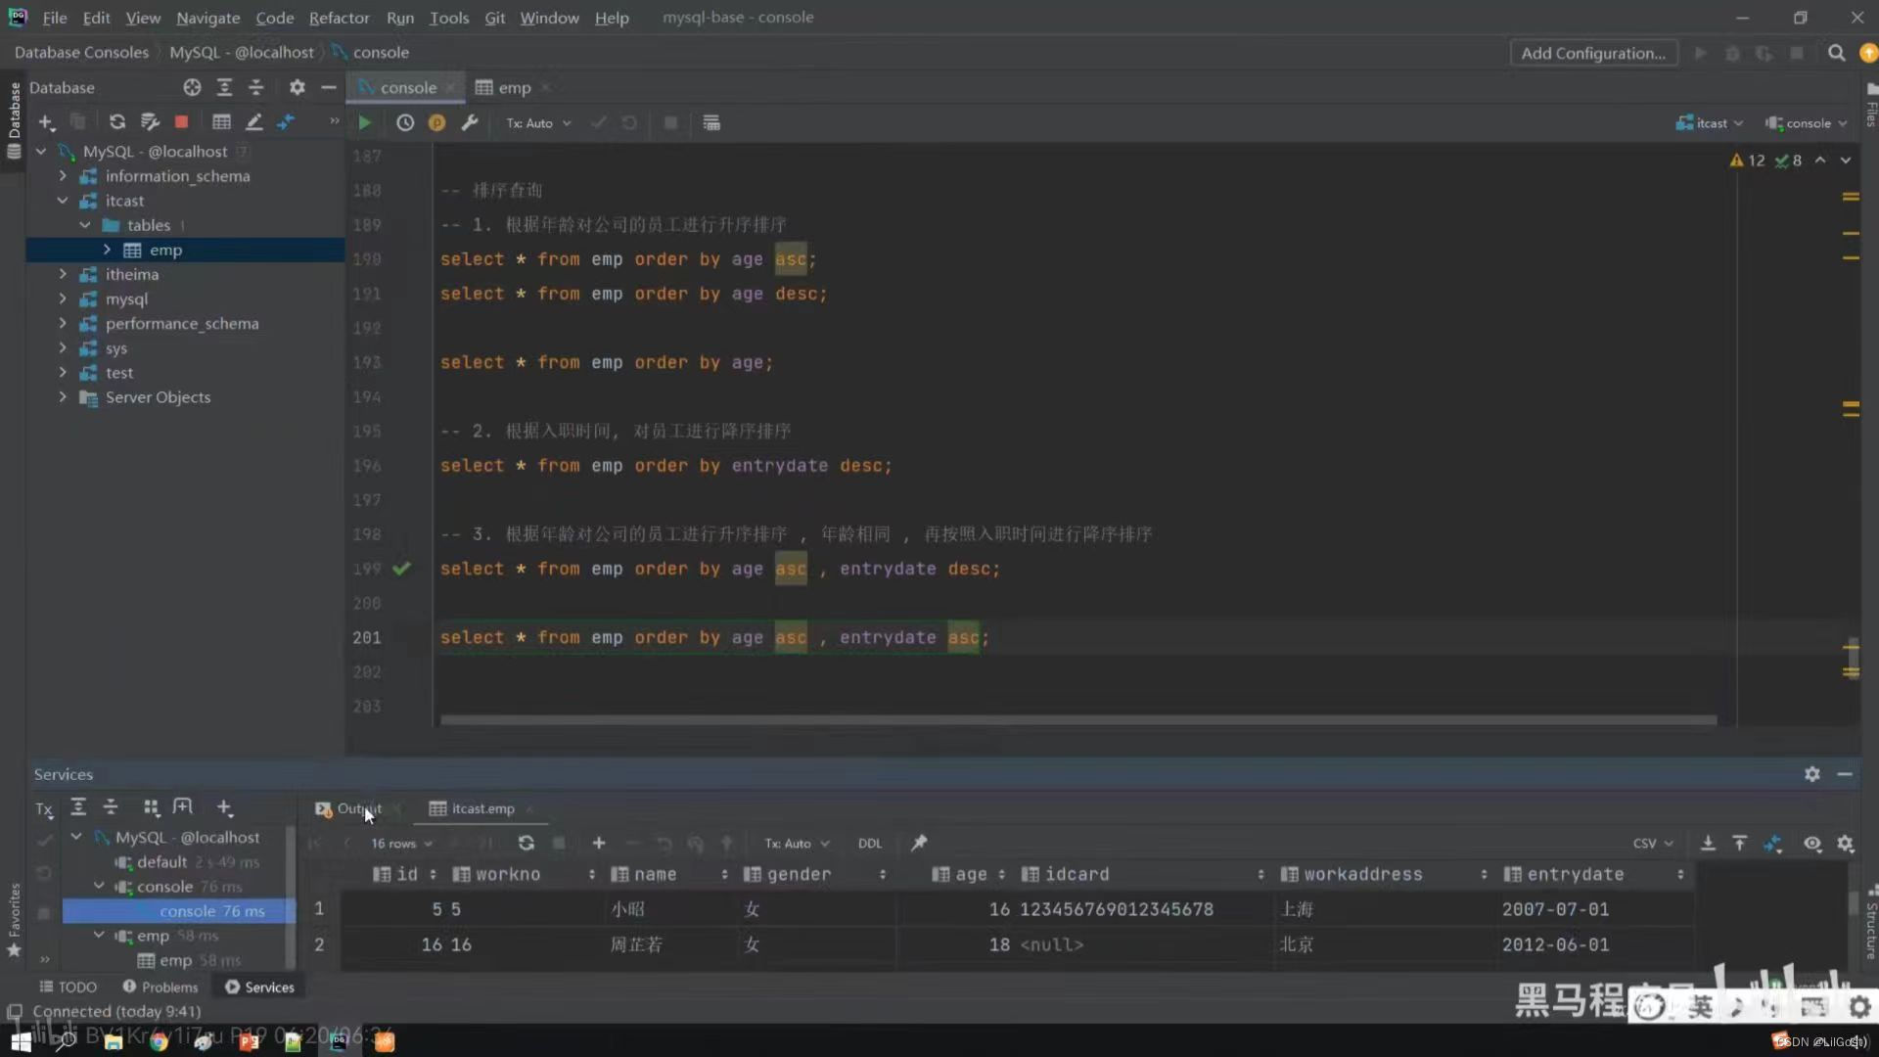Screen dimensions: 1879x1057
Task: Reload result table data
Action: tap(527, 844)
